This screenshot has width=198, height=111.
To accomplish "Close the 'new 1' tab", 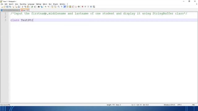I will click(28, 10).
